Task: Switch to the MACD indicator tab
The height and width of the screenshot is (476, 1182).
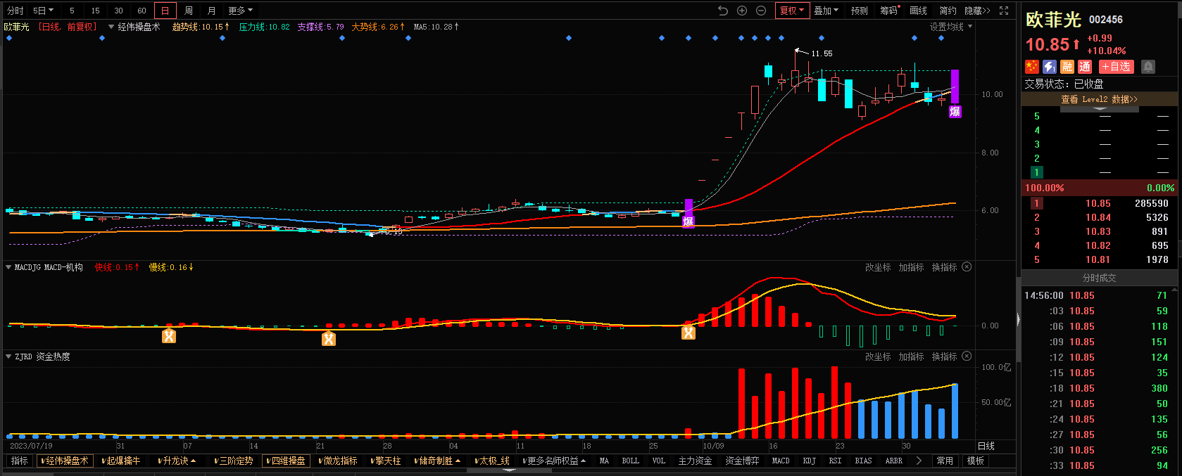Action: tap(781, 461)
